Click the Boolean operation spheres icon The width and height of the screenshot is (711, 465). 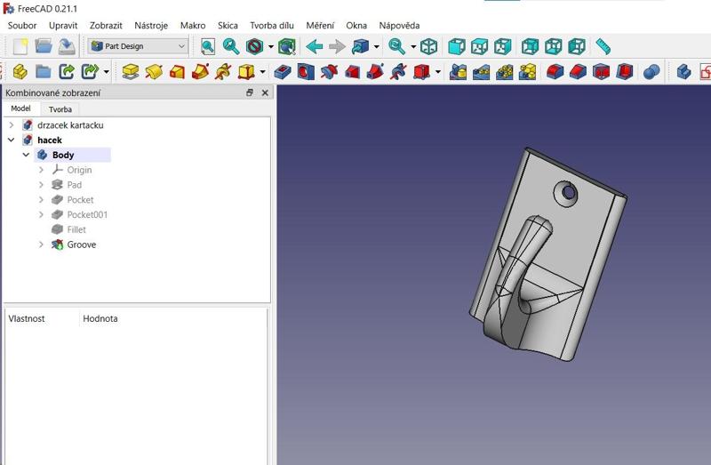coord(651,71)
